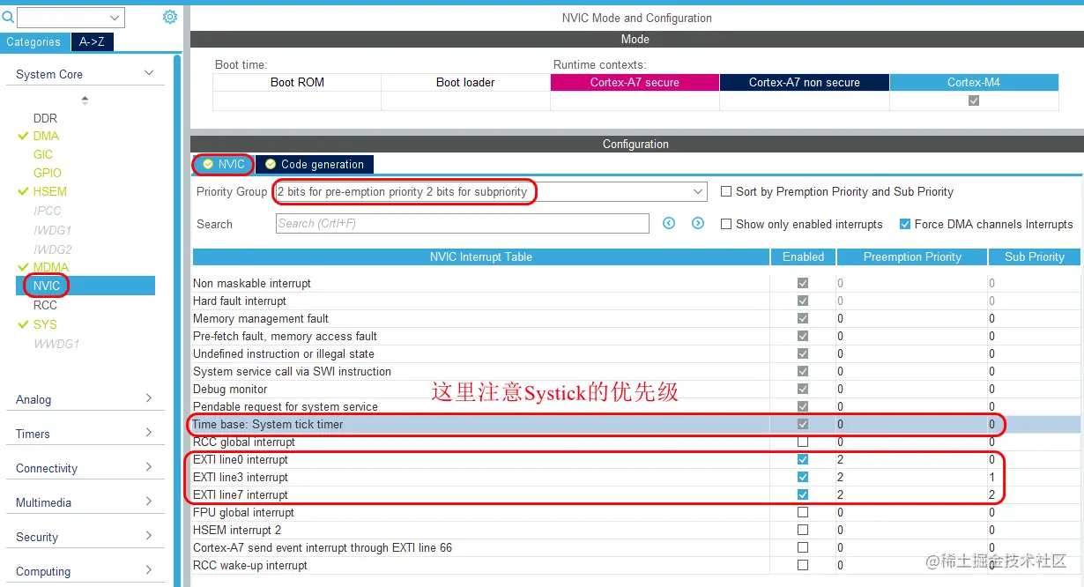
Task: Go to previous search result arrow
Action: point(669,224)
